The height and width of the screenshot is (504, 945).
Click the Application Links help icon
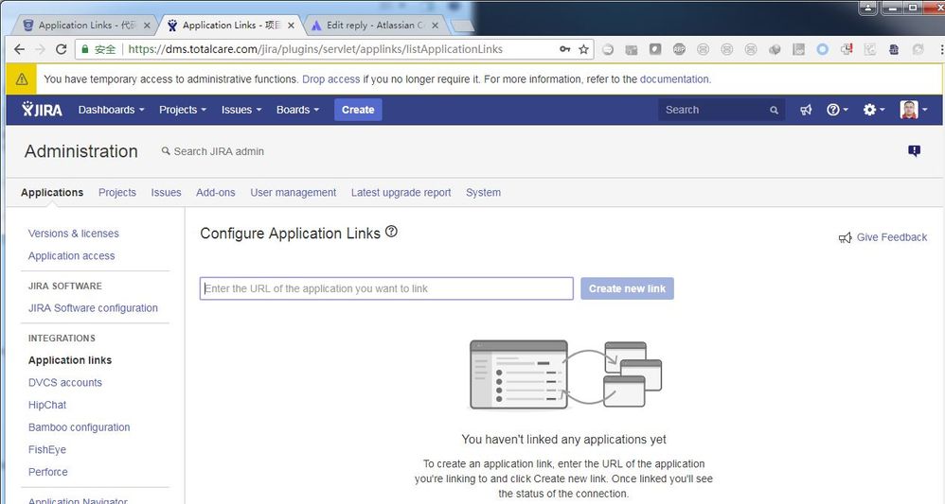coord(391,232)
